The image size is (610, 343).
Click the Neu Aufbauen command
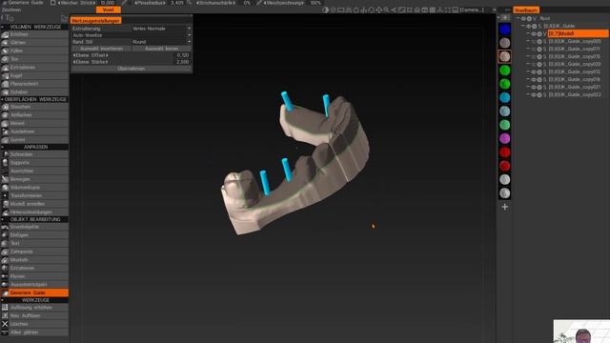tap(34, 315)
